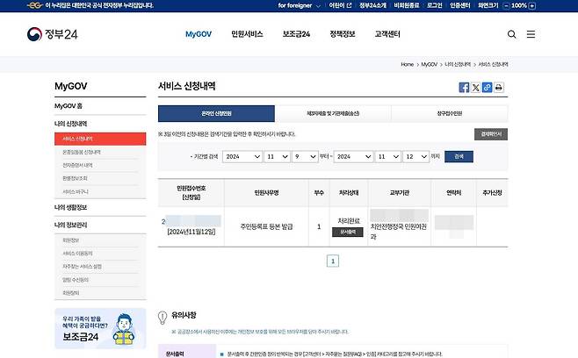Open end day dropdown showing 12
The image size is (578, 358).
click(415, 156)
